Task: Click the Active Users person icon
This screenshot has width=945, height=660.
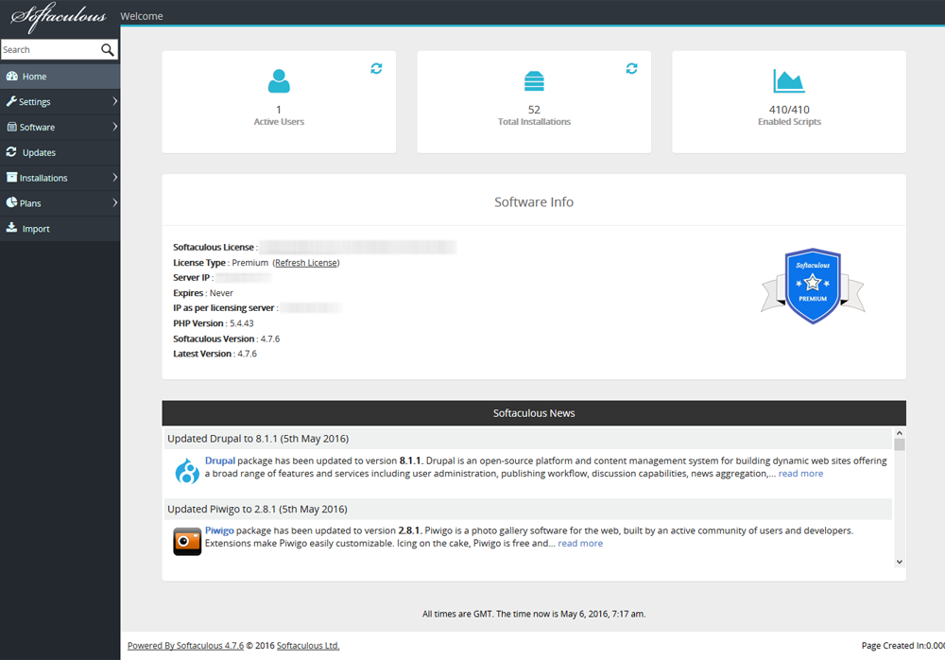Action: pos(279,80)
